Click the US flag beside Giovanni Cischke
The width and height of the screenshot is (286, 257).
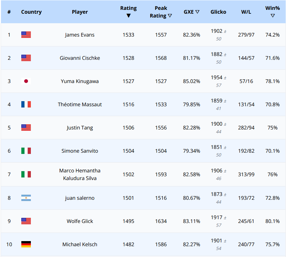click(26, 58)
